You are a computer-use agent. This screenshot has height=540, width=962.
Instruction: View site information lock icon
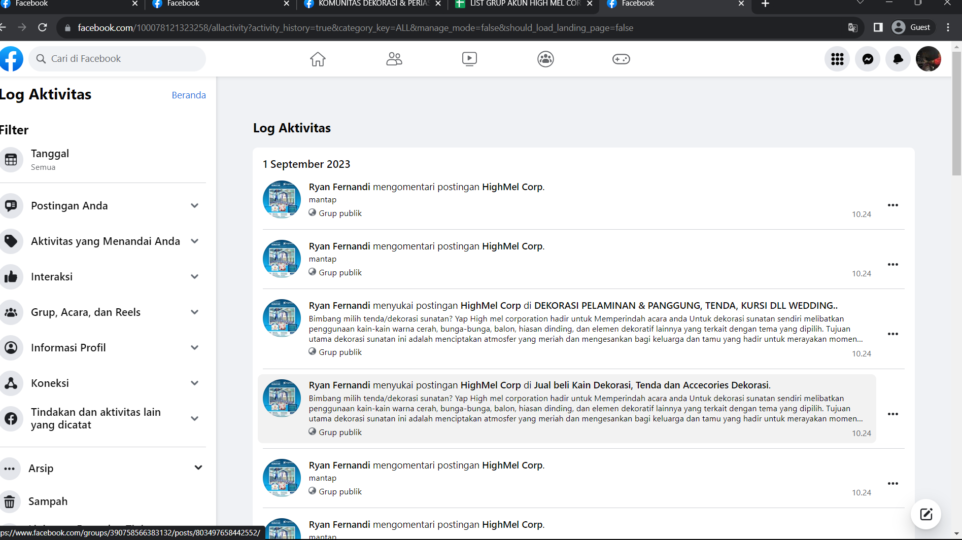(x=67, y=28)
